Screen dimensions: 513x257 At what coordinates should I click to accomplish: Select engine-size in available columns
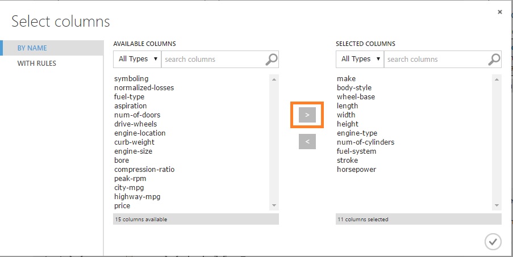[134, 151]
